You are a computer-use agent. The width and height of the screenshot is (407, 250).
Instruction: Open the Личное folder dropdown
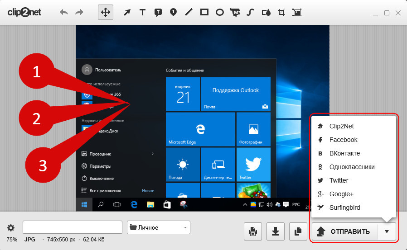tap(159, 227)
